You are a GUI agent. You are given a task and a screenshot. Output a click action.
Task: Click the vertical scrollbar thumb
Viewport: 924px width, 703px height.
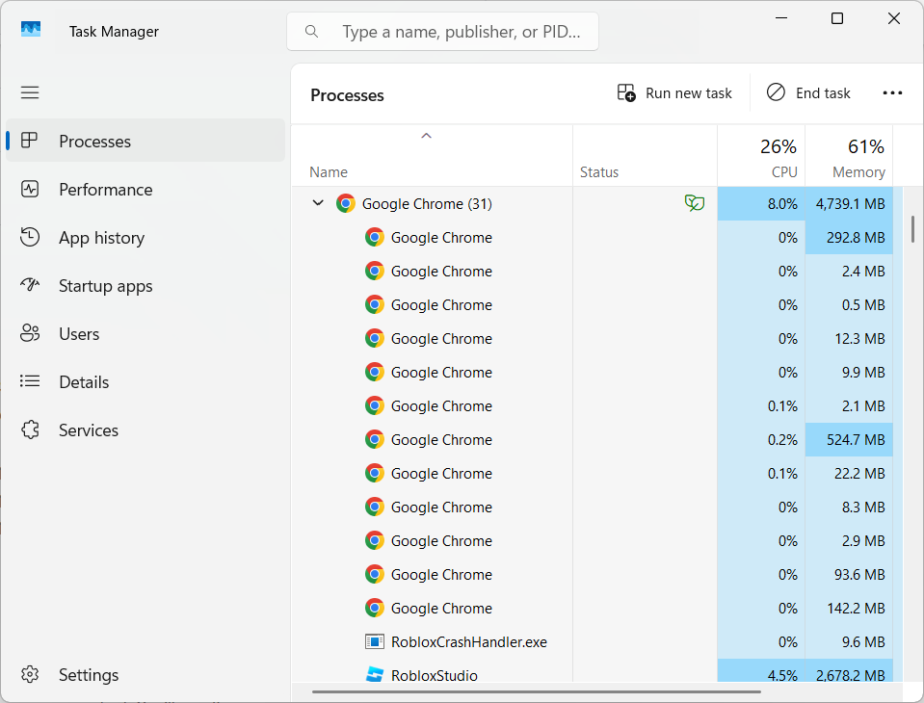(912, 228)
